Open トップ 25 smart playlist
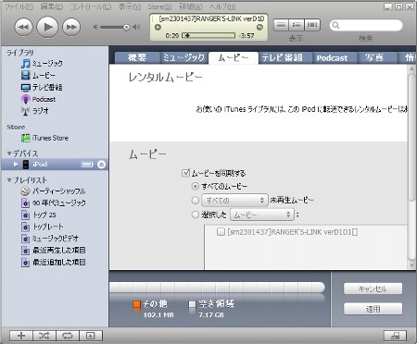This screenshot has height=344, width=417. coord(39,215)
